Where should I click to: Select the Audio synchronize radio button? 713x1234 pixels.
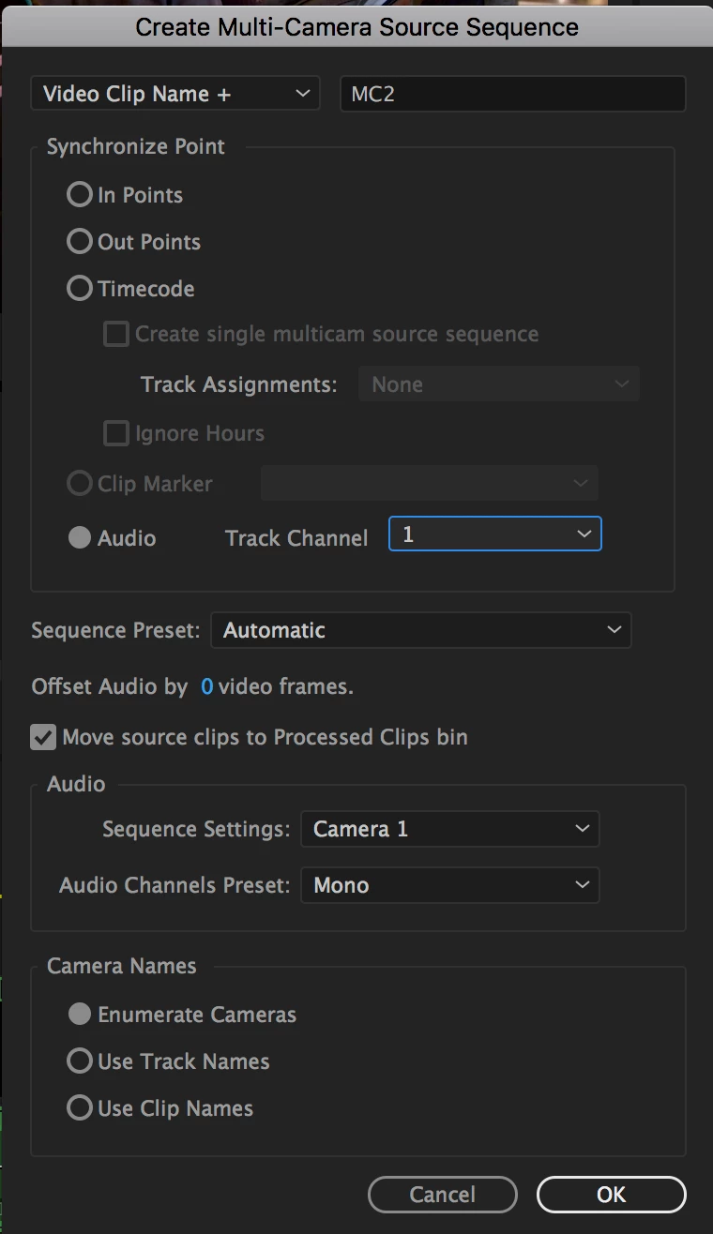[x=80, y=538]
